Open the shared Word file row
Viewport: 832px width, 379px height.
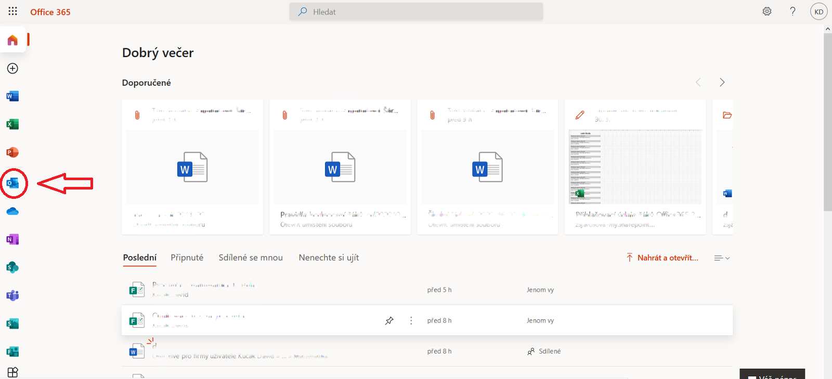click(427, 351)
